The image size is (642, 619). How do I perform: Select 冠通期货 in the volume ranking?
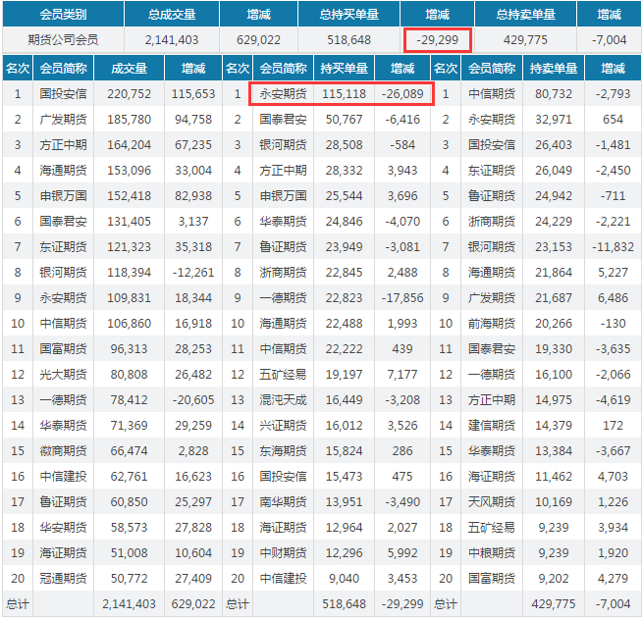click(63, 578)
